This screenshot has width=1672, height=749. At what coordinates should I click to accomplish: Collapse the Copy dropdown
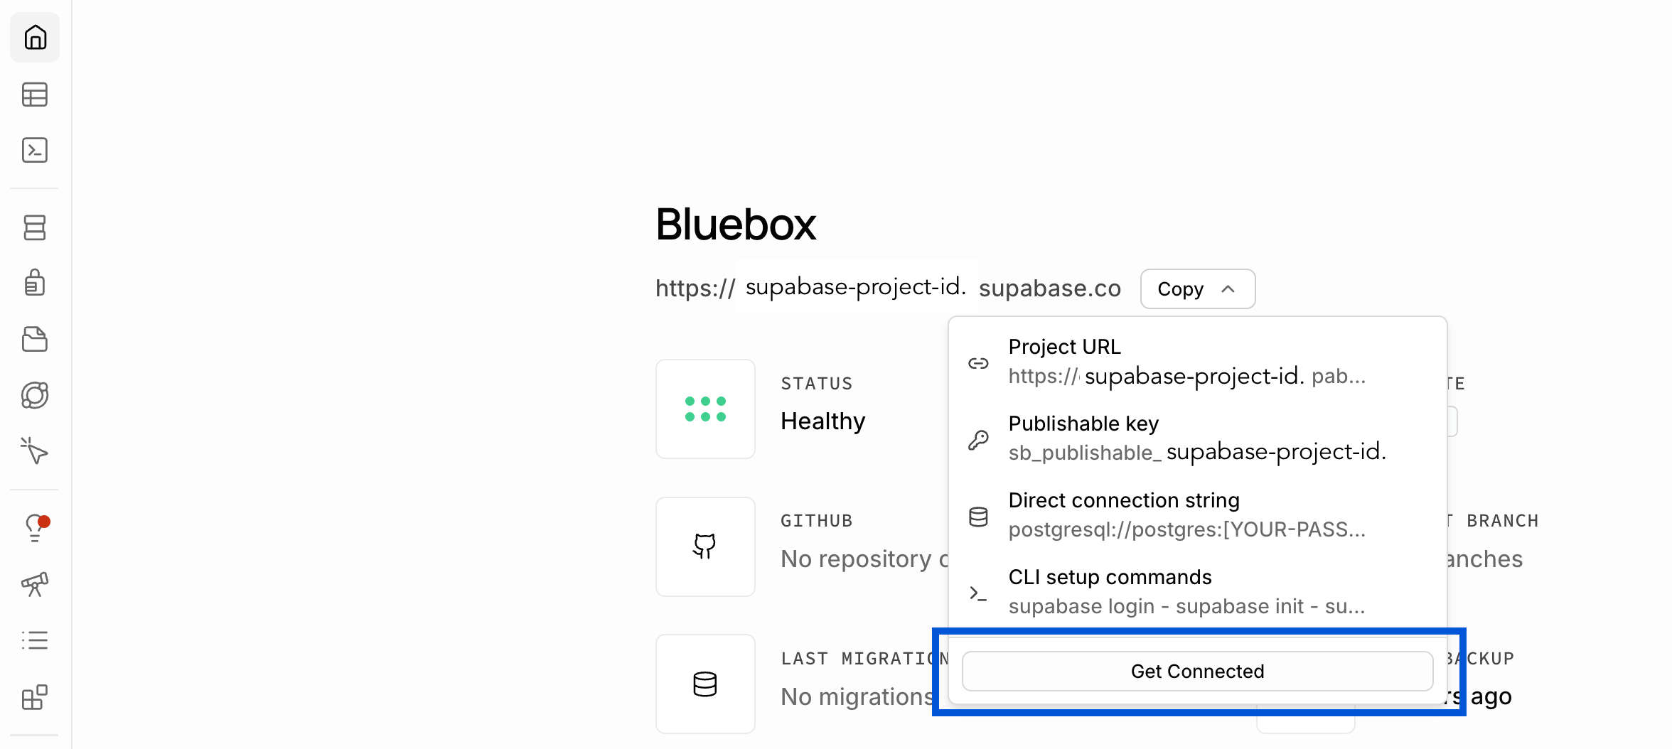tap(1198, 289)
